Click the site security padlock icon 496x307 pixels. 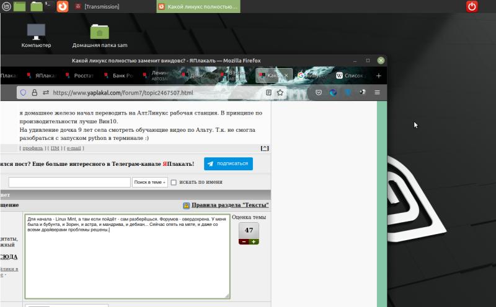point(35,93)
